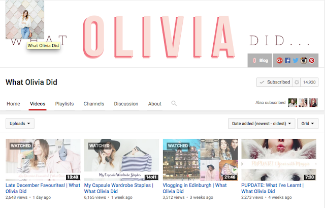Click the Capsule Wardrobe Staples thumbnail
This screenshot has width=325, height=208.
coord(121,160)
